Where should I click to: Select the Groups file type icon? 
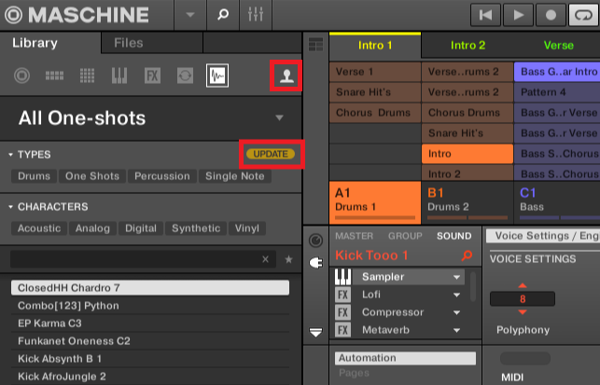(54, 76)
